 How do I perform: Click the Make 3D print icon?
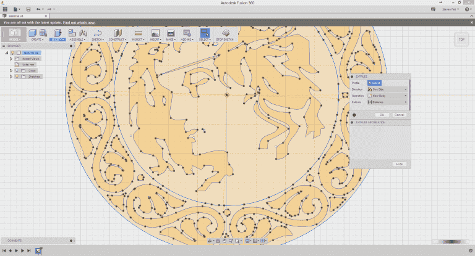pyautogui.click(x=171, y=33)
